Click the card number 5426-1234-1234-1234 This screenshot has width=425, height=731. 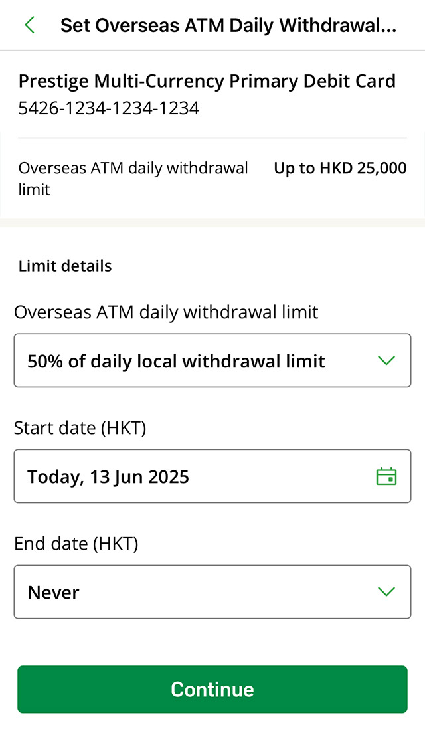click(x=109, y=108)
